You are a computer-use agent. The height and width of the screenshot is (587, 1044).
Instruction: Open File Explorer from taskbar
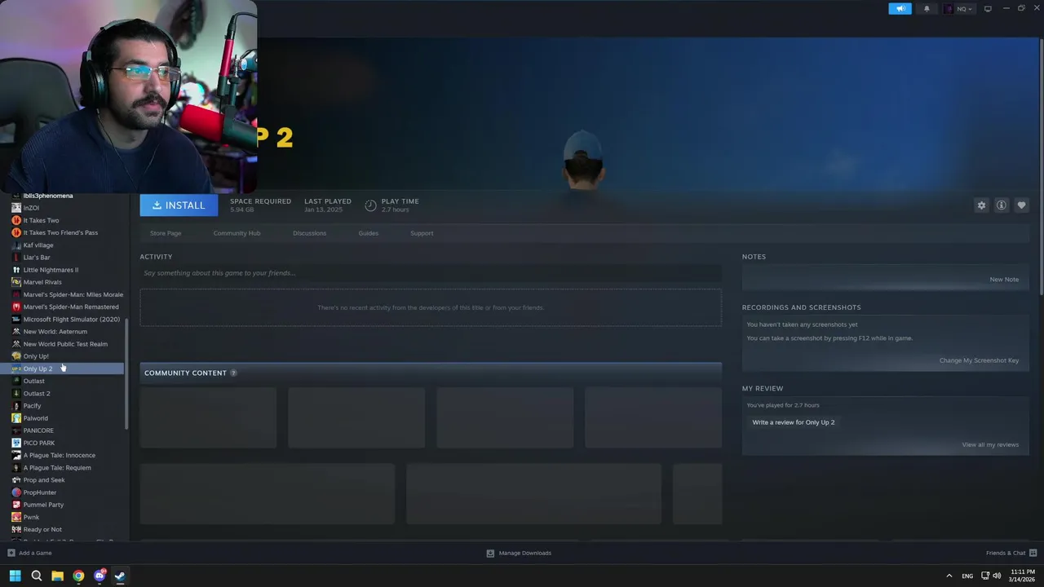click(x=57, y=576)
